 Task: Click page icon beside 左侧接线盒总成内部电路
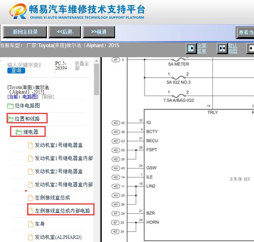point(31,211)
